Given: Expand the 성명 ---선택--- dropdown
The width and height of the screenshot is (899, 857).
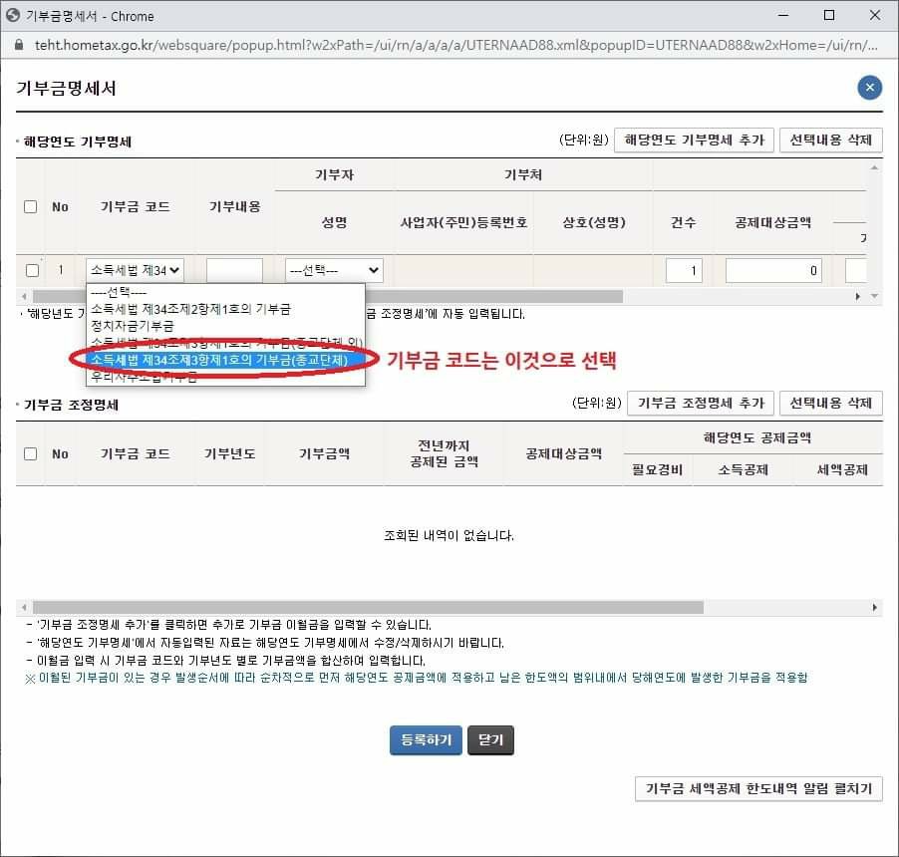Looking at the screenshot, I should click(x=334, y=270).
